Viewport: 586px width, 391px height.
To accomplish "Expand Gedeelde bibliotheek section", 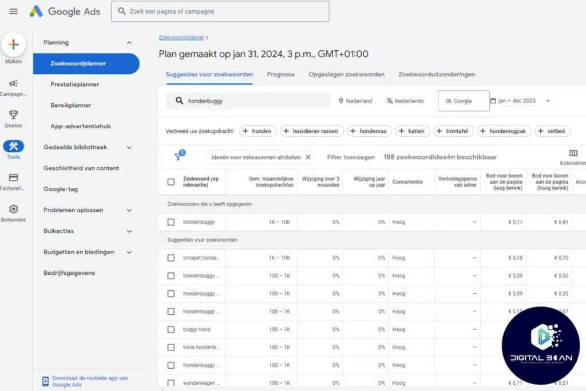I will click(x=129, y=147).
